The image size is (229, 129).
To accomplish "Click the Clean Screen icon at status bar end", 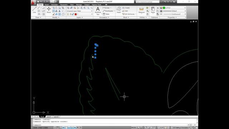I will 196,128.
